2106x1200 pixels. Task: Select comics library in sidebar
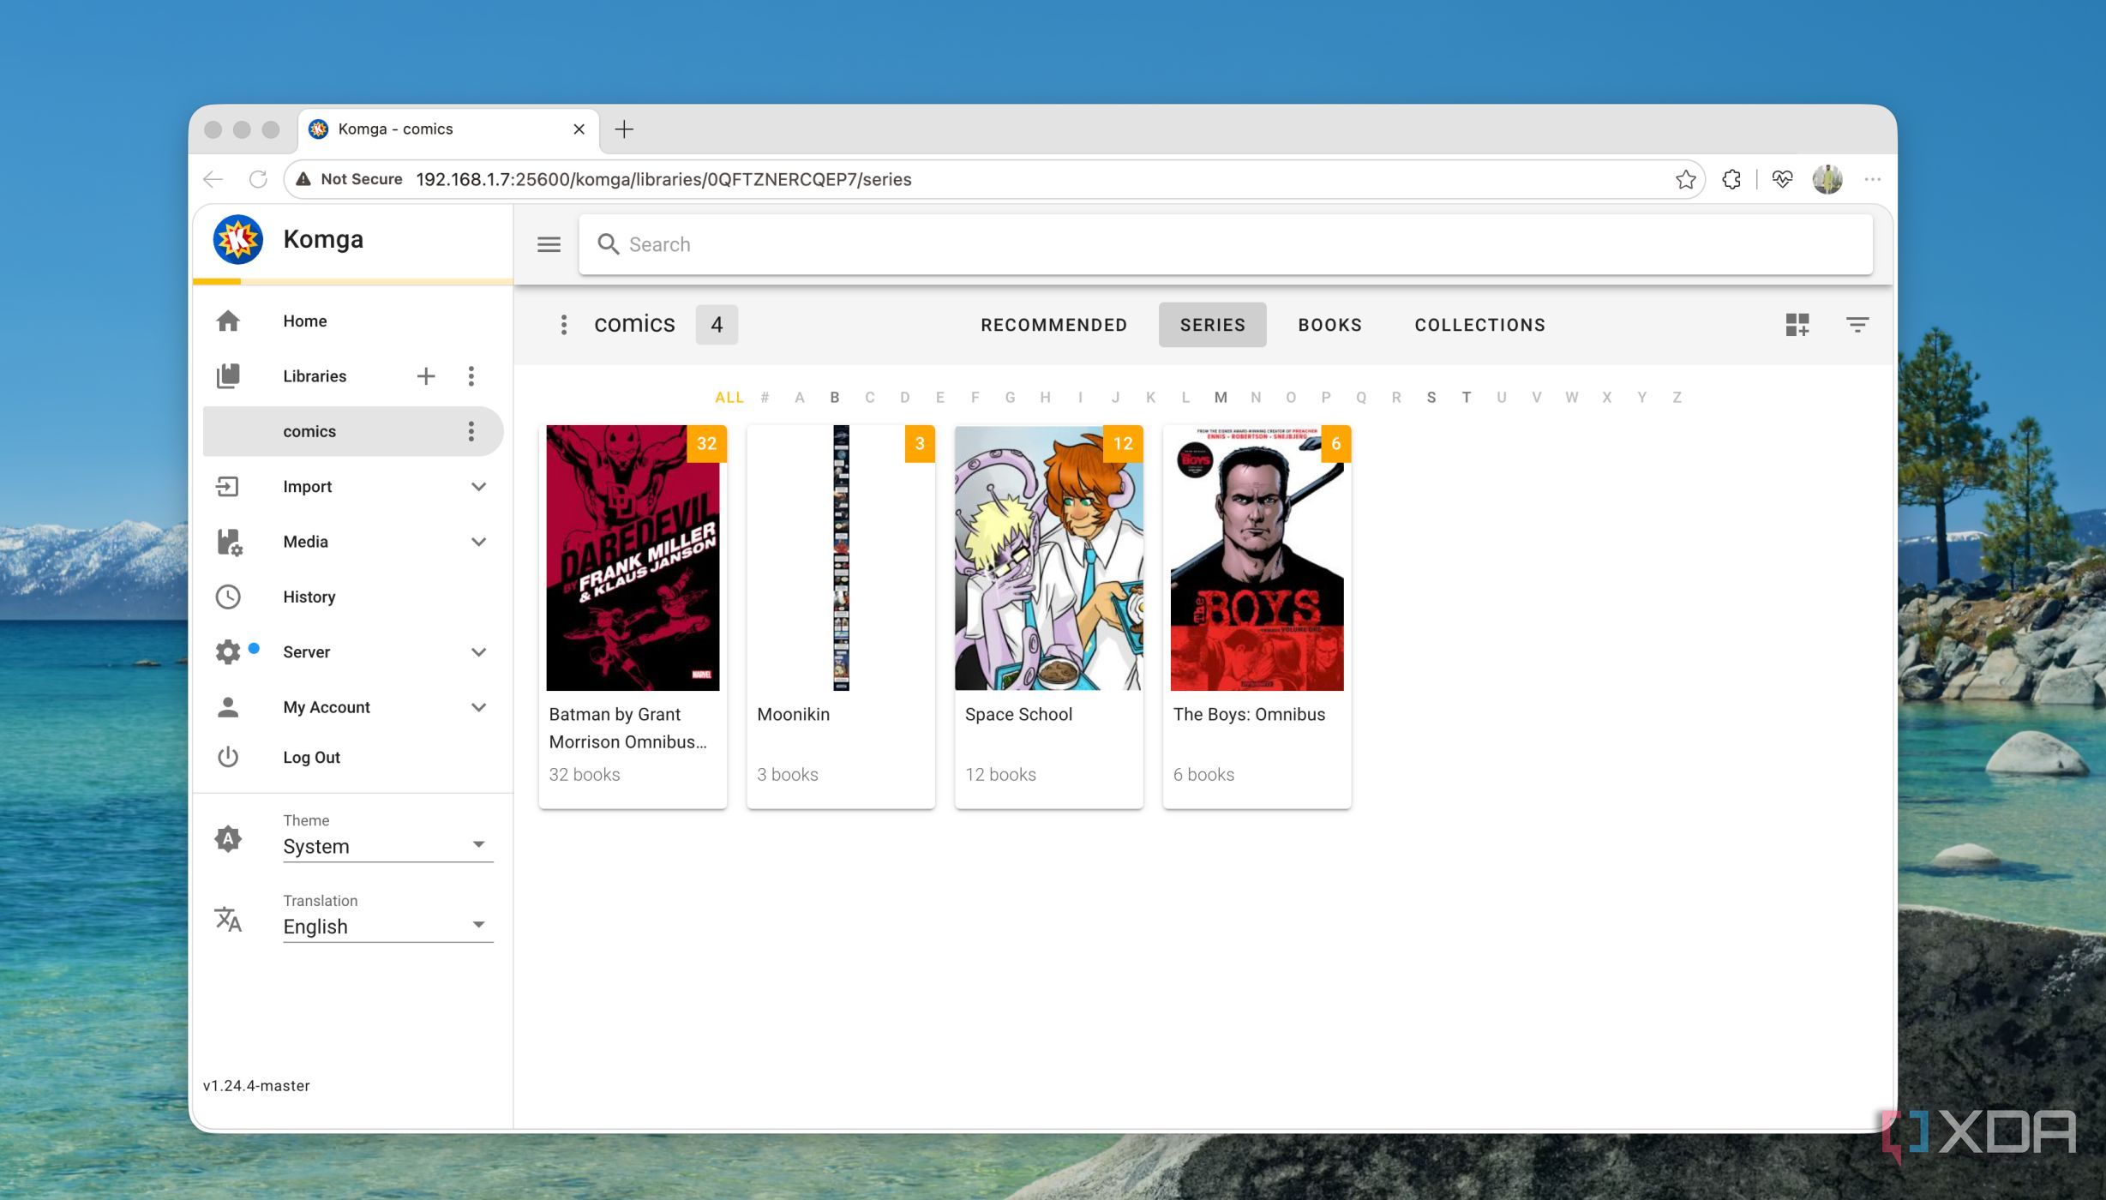[x=352, y=431]
